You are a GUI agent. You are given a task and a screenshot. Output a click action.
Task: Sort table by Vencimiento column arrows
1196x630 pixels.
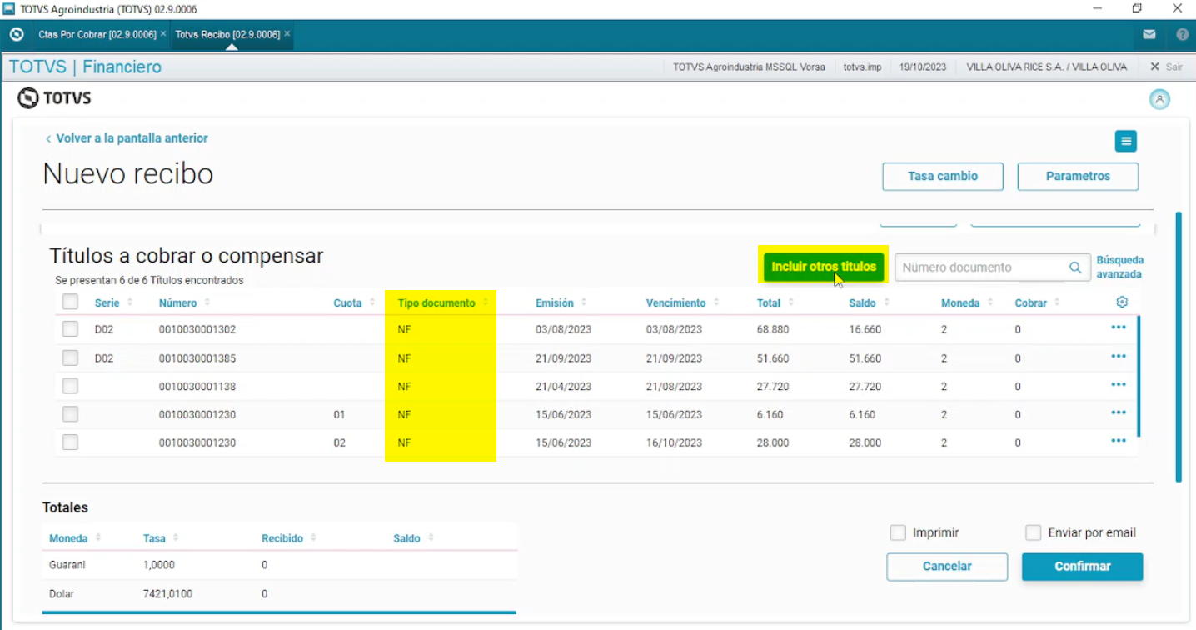click(716, 302)
